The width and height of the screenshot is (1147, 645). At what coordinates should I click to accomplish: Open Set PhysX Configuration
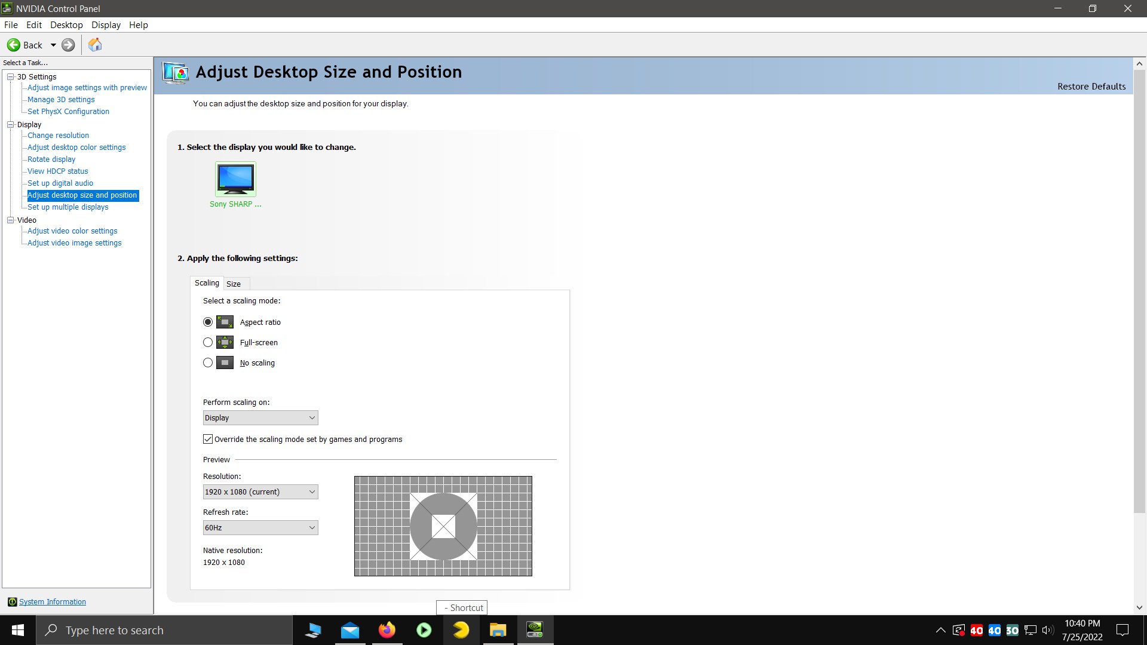(x=68, y=112)
